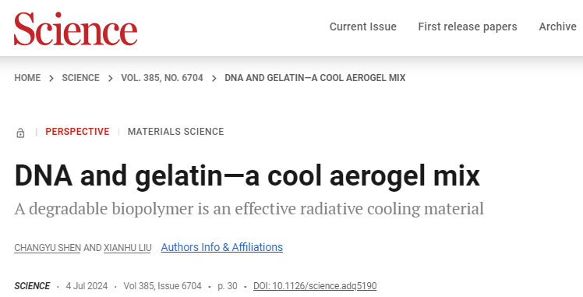Viewport: 583px width, 297px height.
Task: Click breadcrumb chevron after SCIENCE
Action: [111, 79]
